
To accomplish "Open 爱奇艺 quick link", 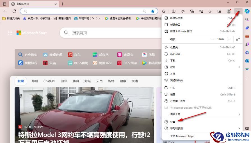I will coord(101,55).
